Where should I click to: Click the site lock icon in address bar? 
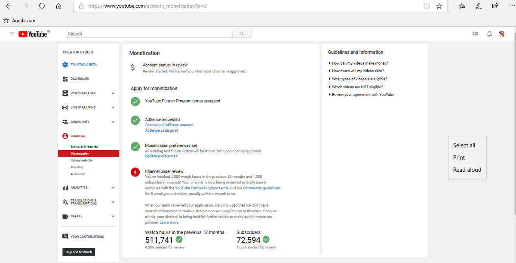click(81, 6)
